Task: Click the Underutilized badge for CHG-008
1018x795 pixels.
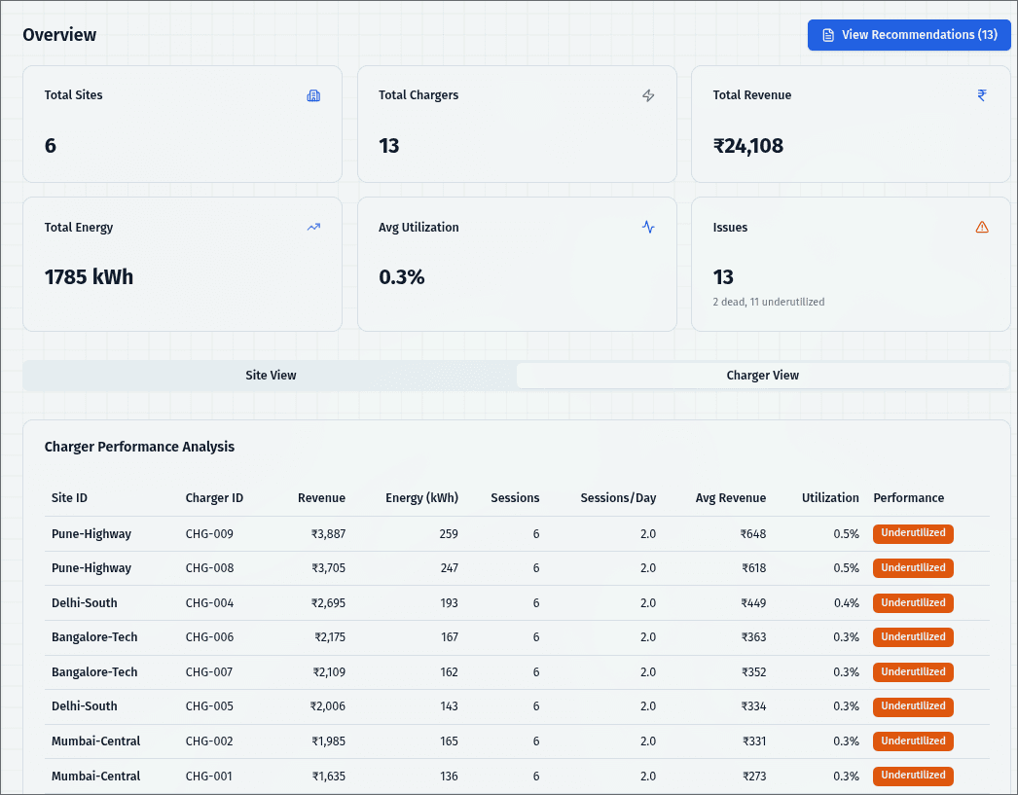Action: pyautogui.click(x=913, y=568)
